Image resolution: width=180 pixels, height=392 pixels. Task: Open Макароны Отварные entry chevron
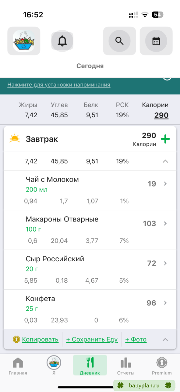(x=165, y=223)
